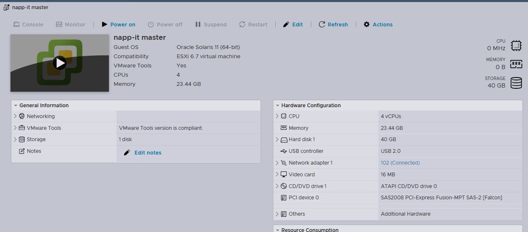This screenshot has height=232, width=528.
Task: Expand the VMware Tools row
Action: coord(16,128)
